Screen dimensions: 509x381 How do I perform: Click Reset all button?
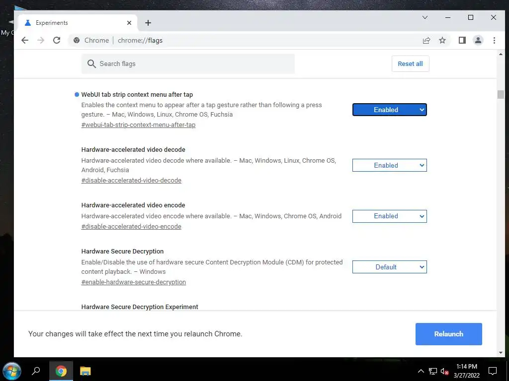pos(410,64)
